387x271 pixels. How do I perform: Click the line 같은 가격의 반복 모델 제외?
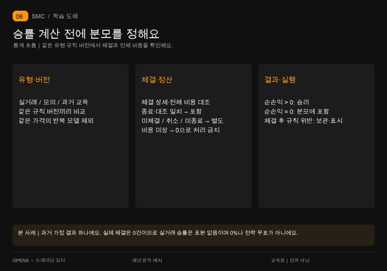pos(56,121)
